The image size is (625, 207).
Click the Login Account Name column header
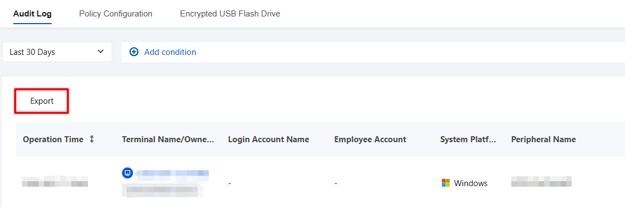pyautogui.click(x=269, y=139)
